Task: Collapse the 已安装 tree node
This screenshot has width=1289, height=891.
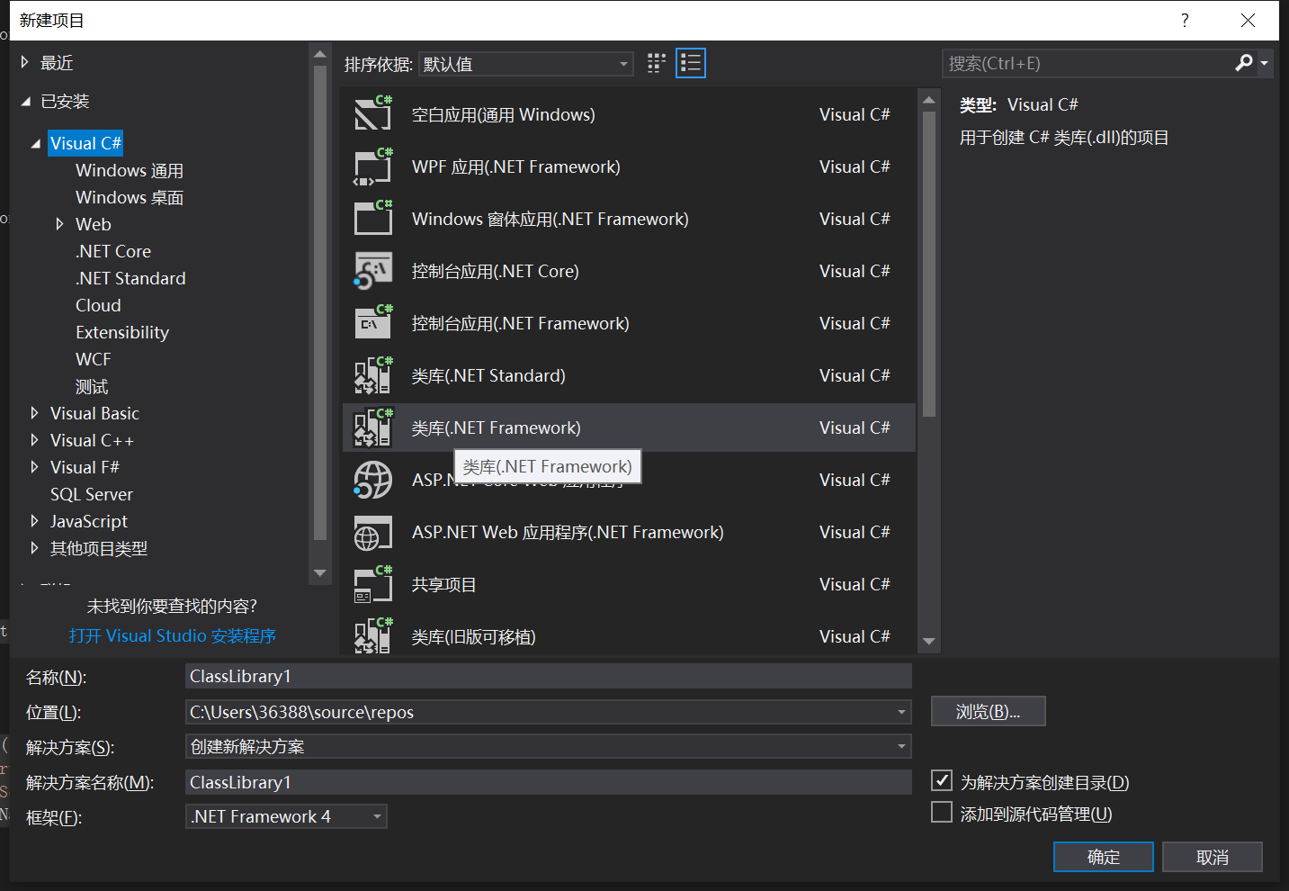Action: point(26,102)
